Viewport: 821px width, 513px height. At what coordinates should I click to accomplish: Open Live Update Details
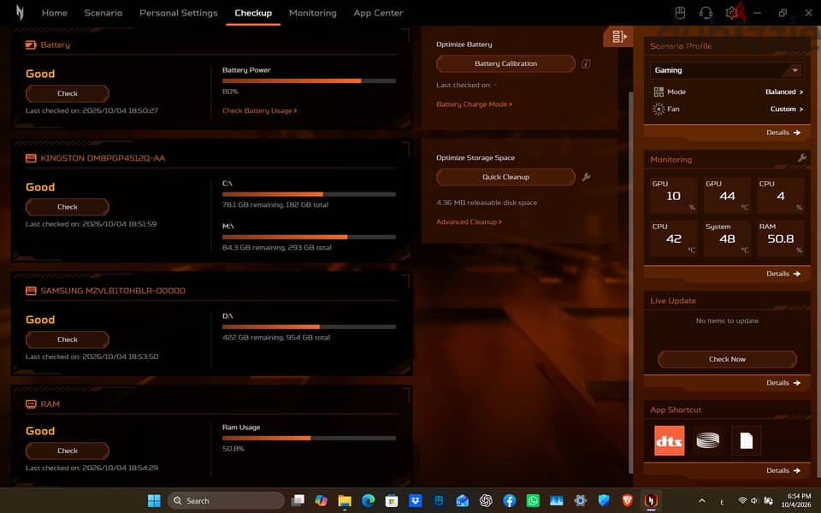(x=783, y=383)
